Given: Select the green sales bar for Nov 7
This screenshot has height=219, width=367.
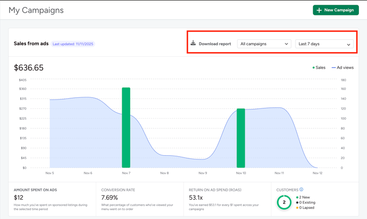Looking at the screenshot, I should pos(126,128).
